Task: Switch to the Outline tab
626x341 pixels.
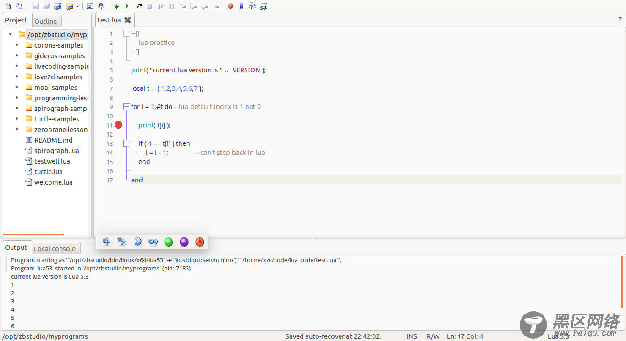Action: coord(46,21)
